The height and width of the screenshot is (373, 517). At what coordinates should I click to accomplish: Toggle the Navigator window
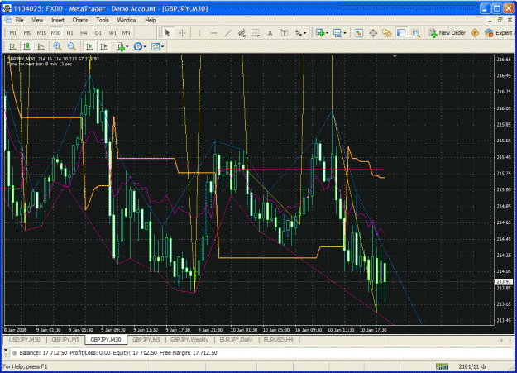pos(387,33)
